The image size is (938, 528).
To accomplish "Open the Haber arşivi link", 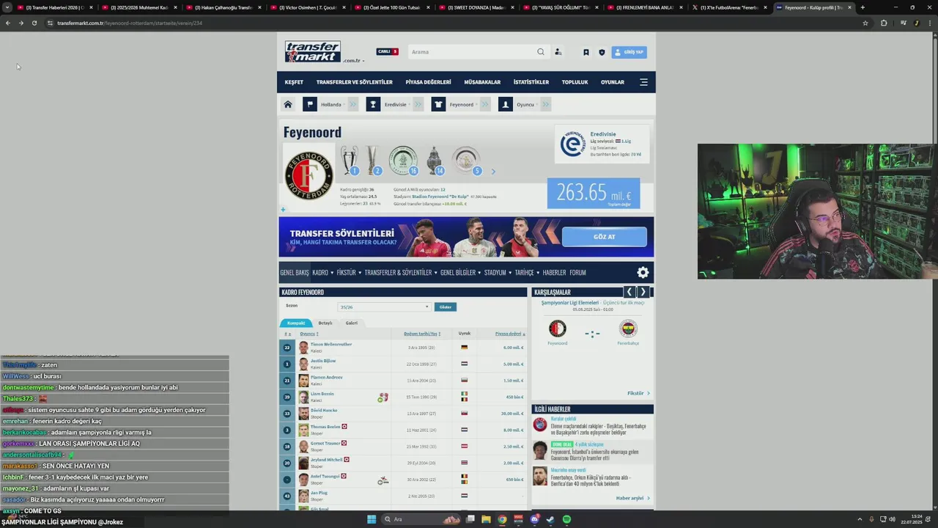I will pyautogui.click(x=633, y=498).
